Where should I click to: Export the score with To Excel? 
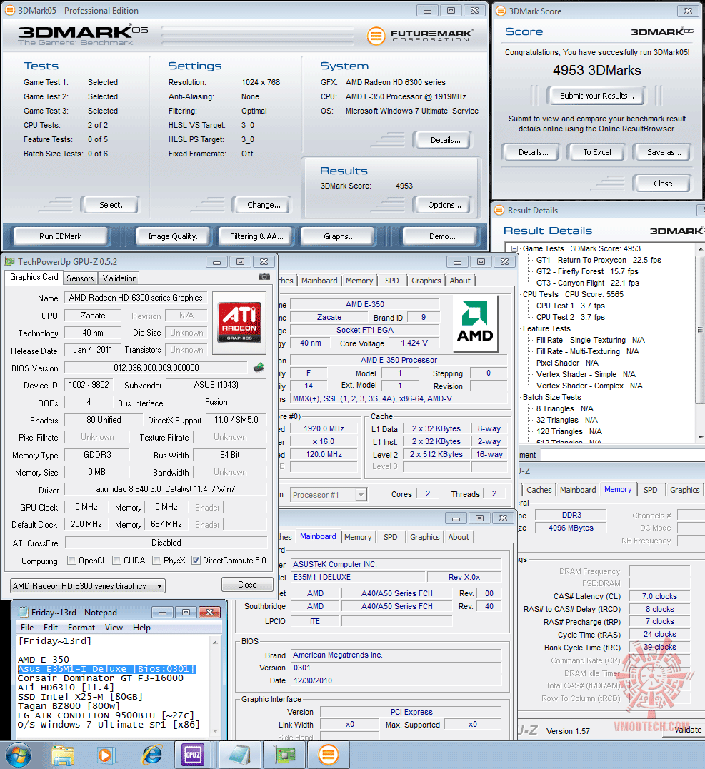[597, 152]
